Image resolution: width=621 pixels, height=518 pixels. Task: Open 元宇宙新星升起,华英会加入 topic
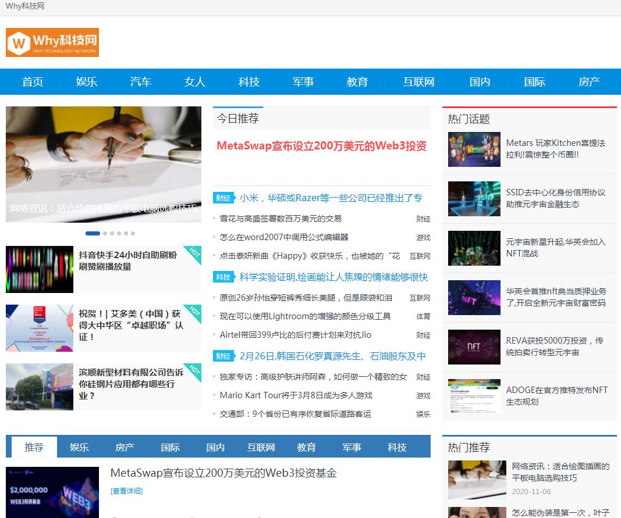pos(556,248)
